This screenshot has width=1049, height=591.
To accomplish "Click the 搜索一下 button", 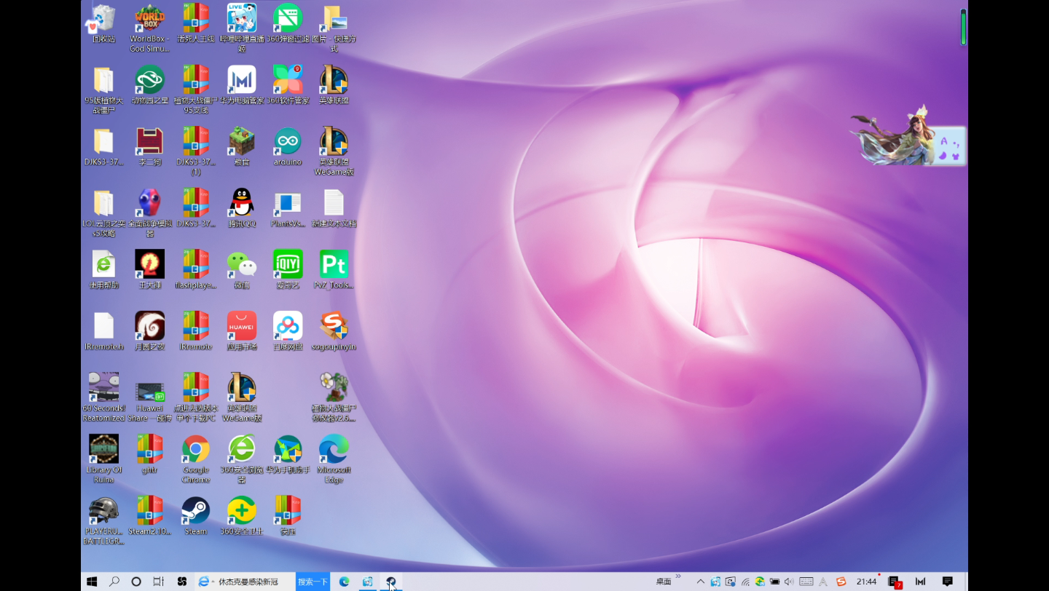I will click(313, 582).
